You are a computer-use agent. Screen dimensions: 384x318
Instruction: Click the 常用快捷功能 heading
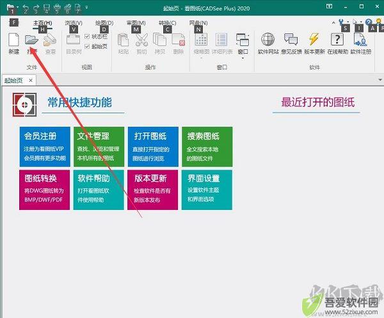click(x=79, y=102)
